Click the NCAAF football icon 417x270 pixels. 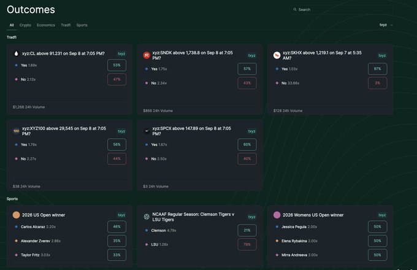147,217
